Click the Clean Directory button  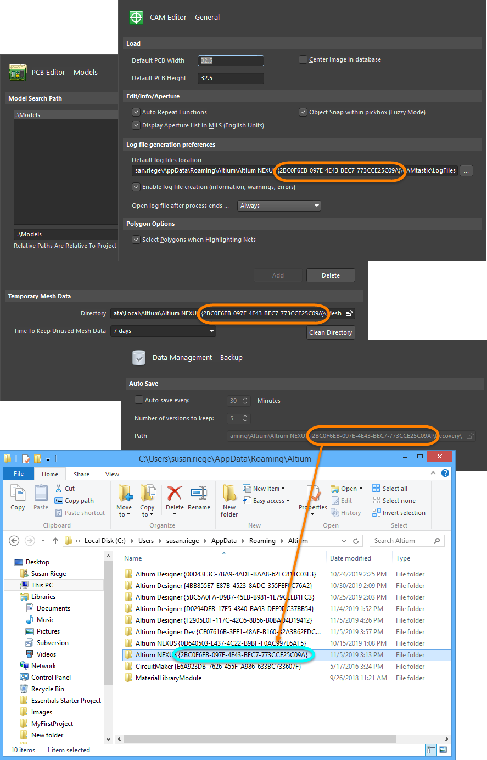coord(331,332)
